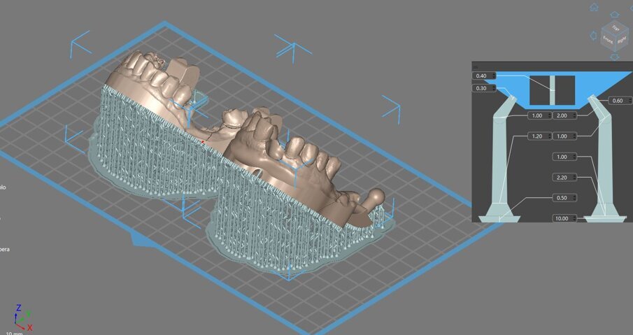Click the 1.00 field directly above 2.20
This screenshot has height=335, width=633.
point(561,157)
